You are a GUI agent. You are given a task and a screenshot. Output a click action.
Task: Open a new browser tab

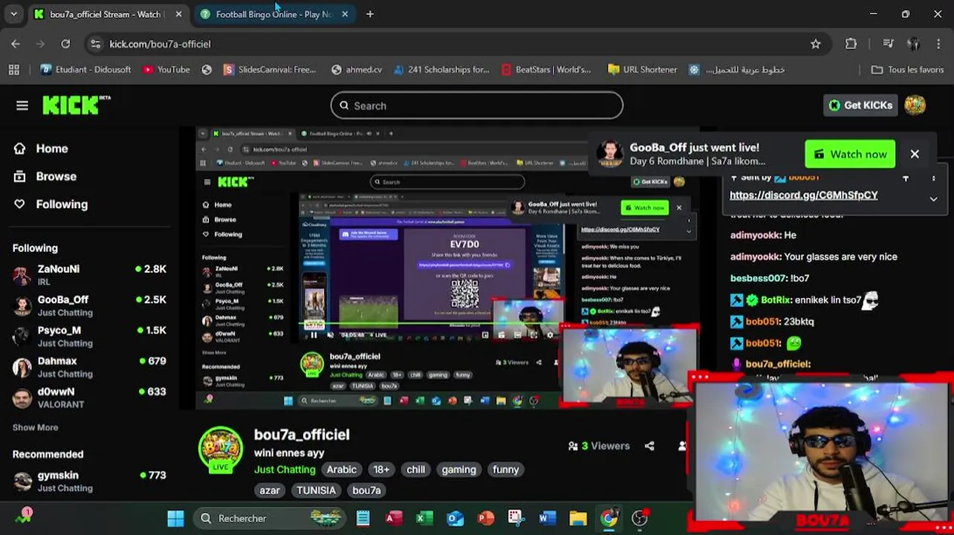pyautogui.click(x=370, y=14)
